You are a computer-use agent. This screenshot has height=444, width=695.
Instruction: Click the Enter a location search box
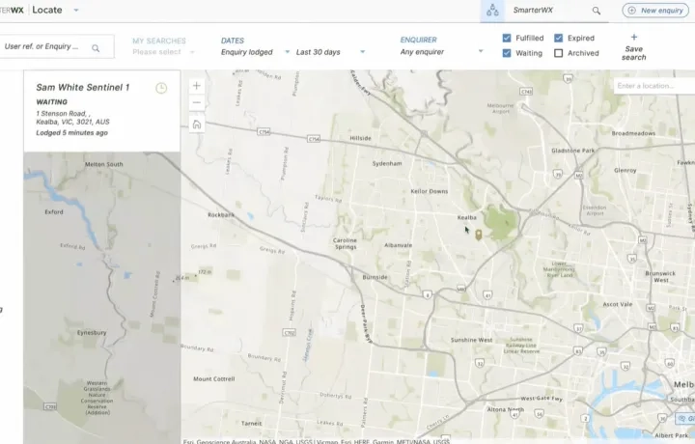pos(653,86)
